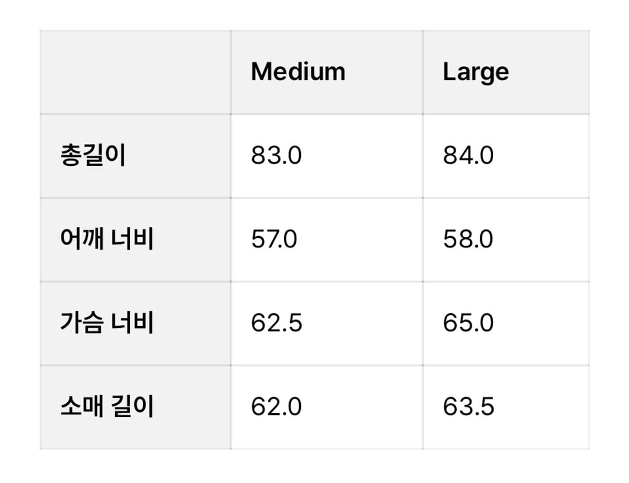Select the 65.0 chest width cell

[x=506, y=324]
